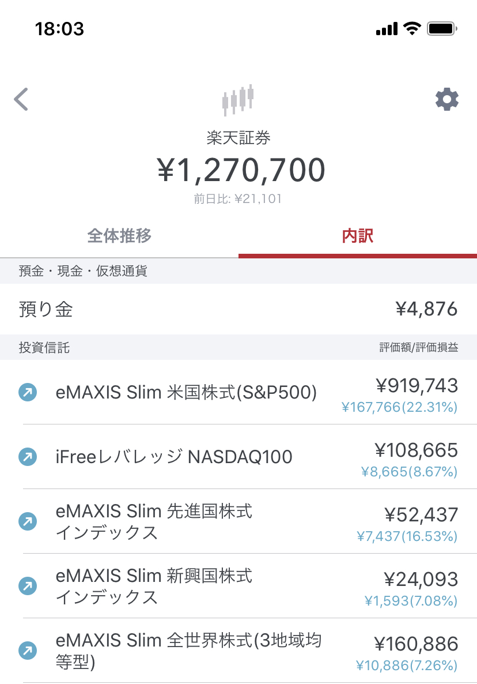Tap the ¥1,270,700 total balance
This screenshot has height=684, width=477.
click(x=241, y=170)
